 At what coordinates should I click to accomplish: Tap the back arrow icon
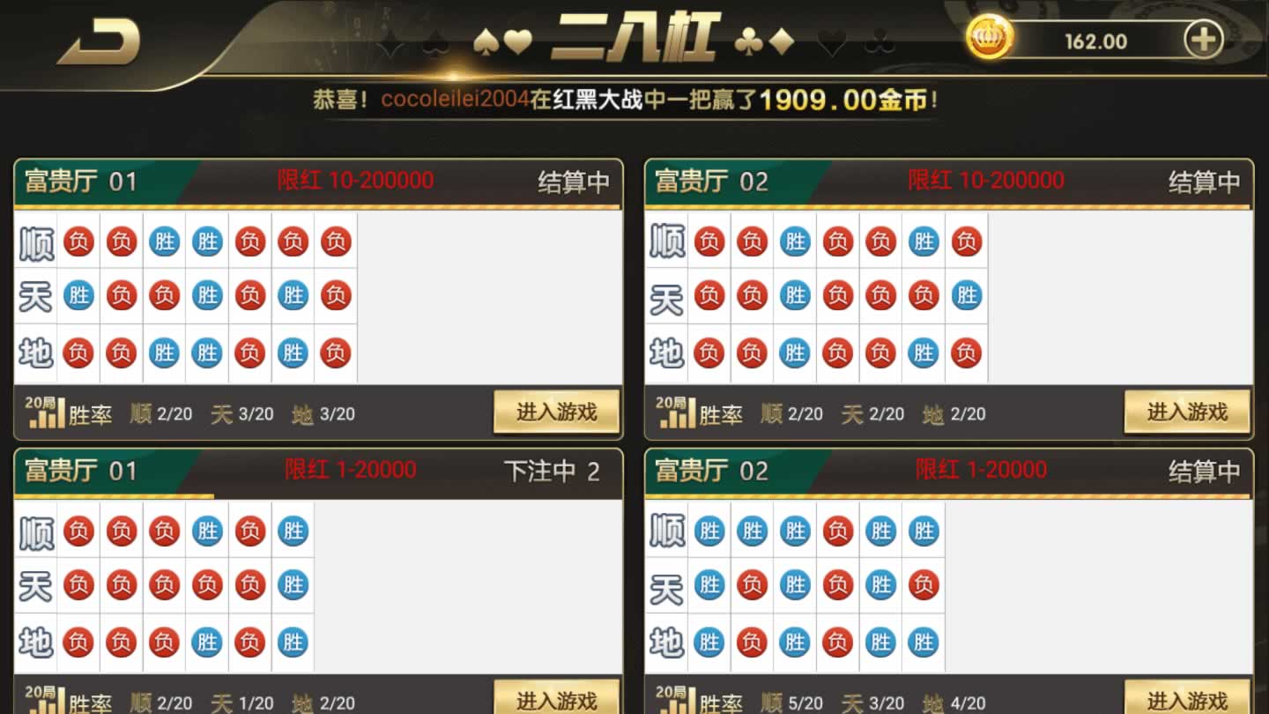99,41
